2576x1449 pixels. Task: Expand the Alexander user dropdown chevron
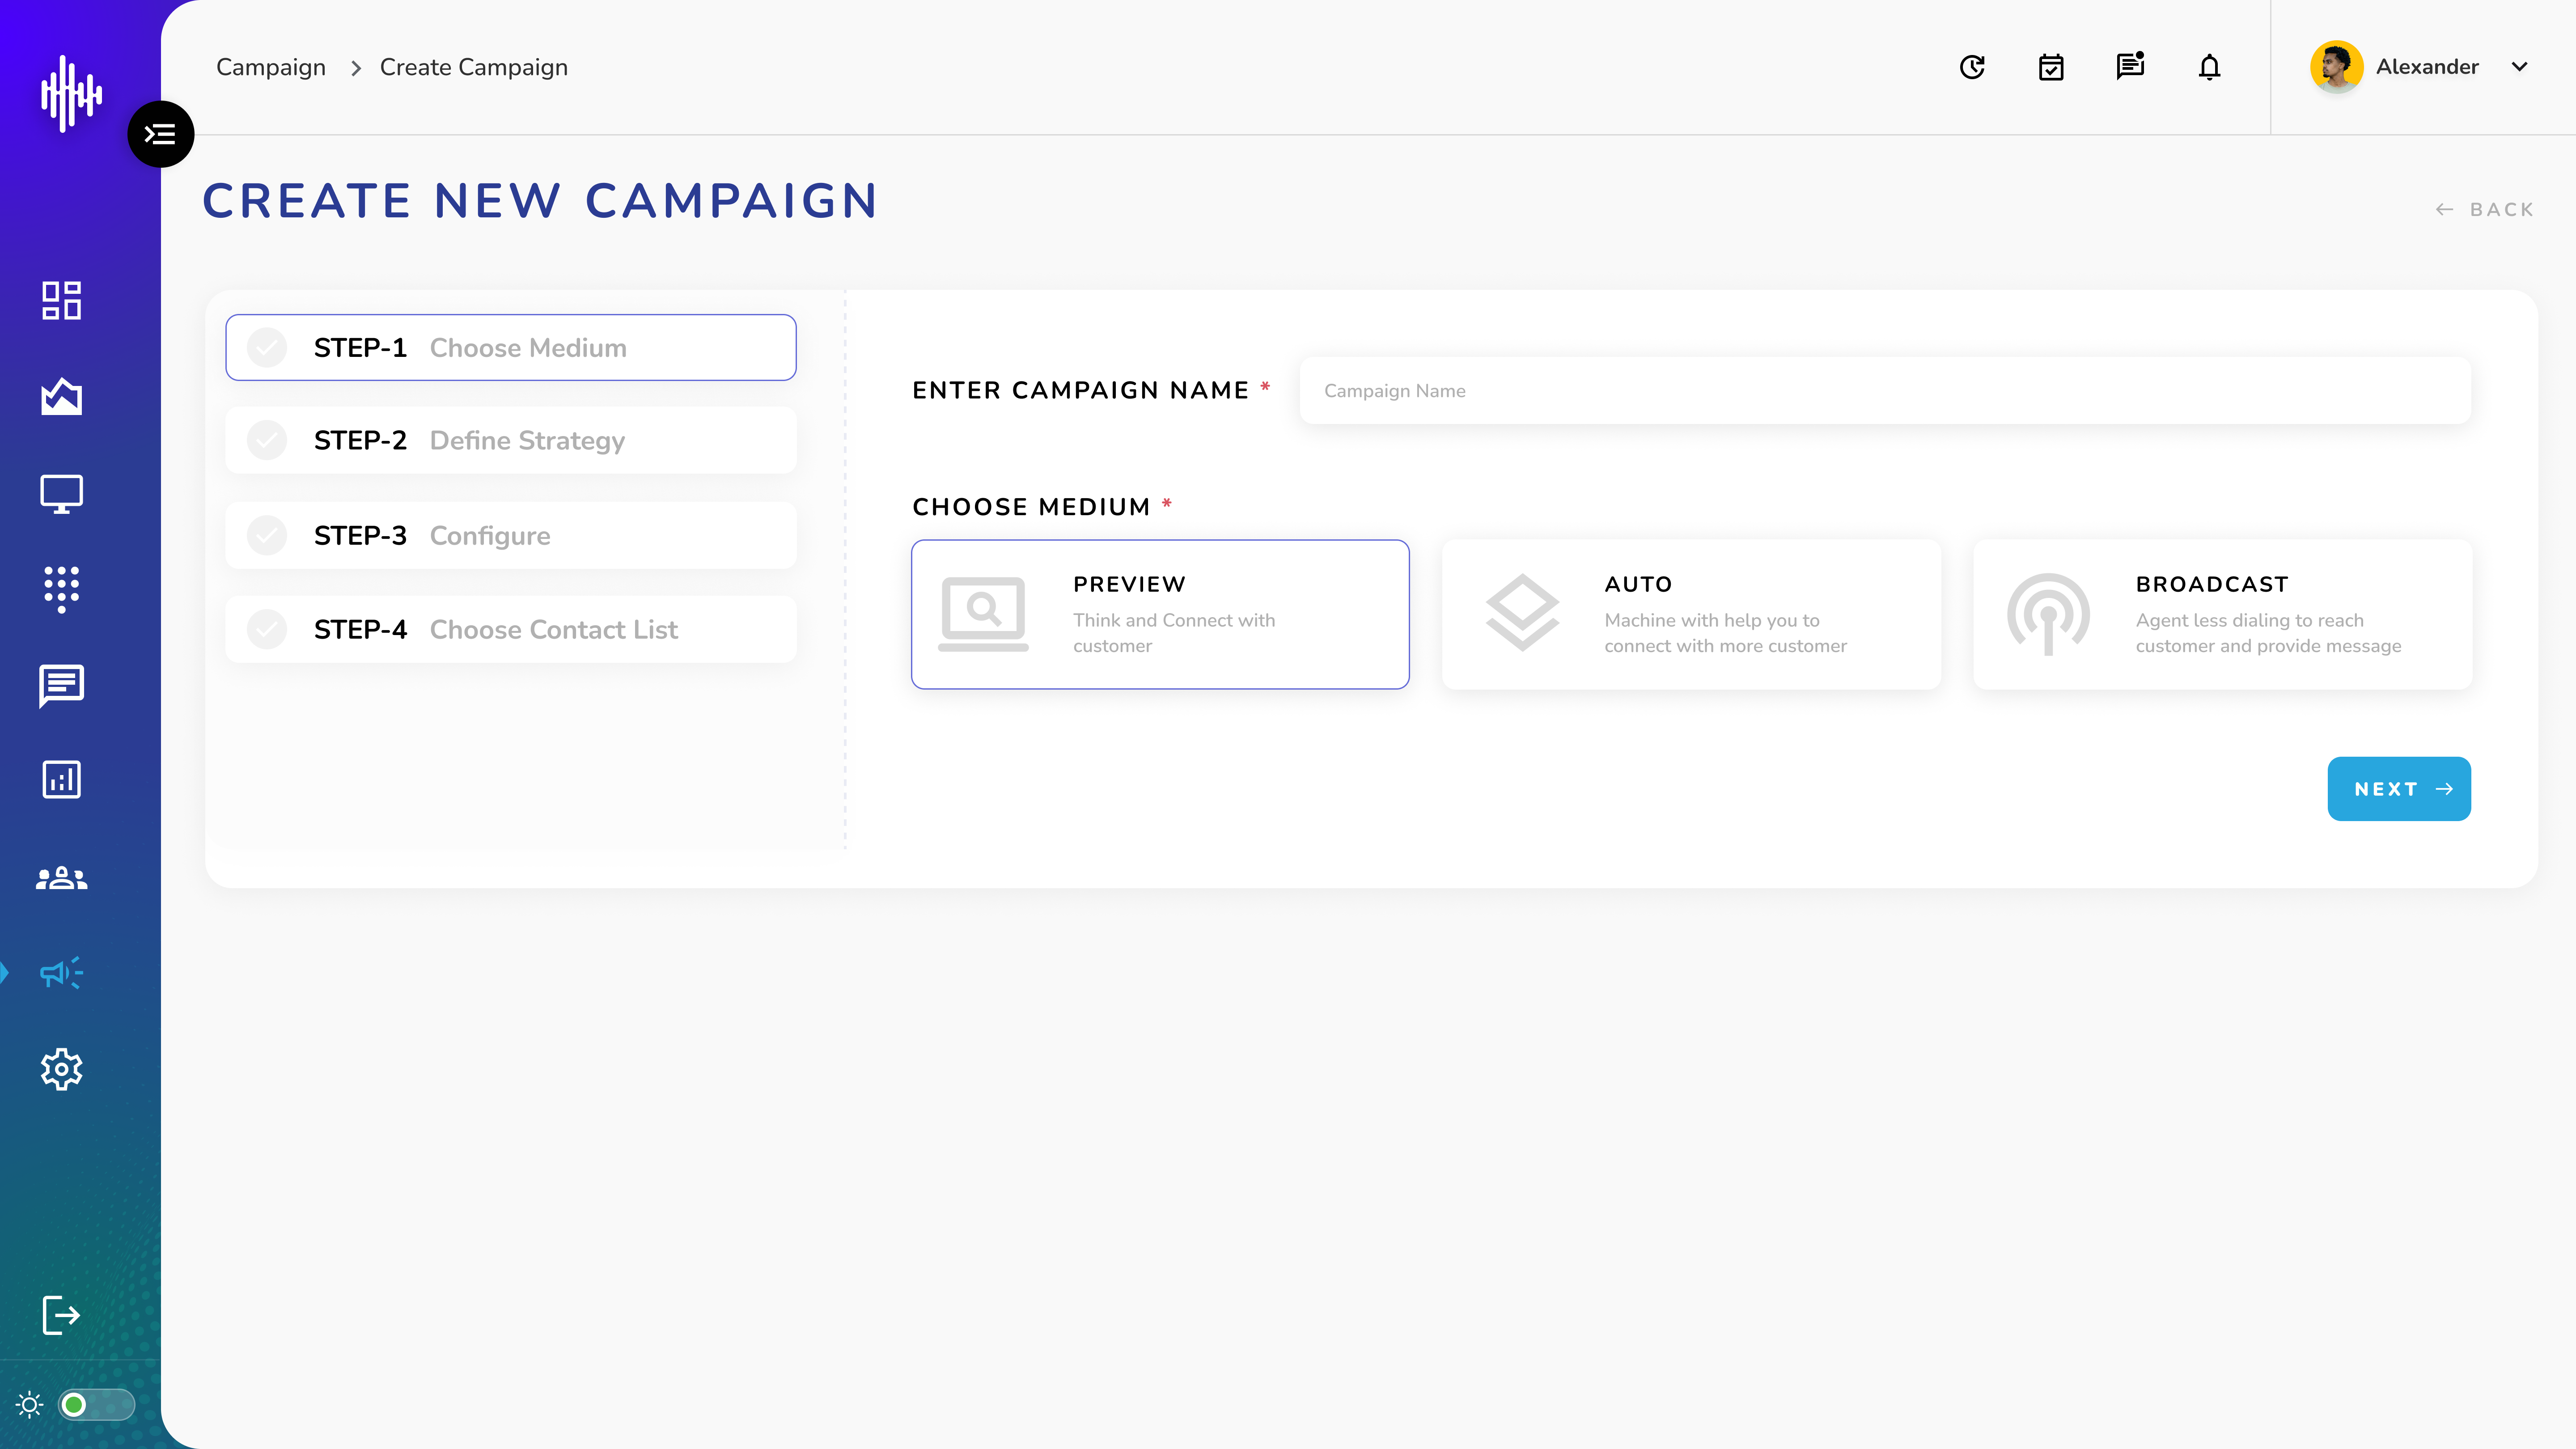point(2520,67)
